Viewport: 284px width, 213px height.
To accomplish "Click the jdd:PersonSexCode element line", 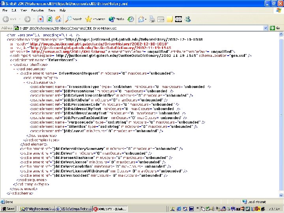I will [x=105, y=104].
